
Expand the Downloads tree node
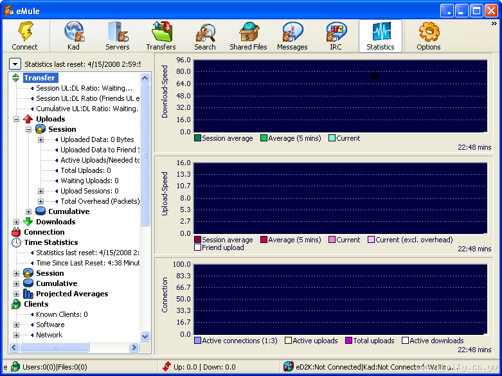click(x=16, y=222)
